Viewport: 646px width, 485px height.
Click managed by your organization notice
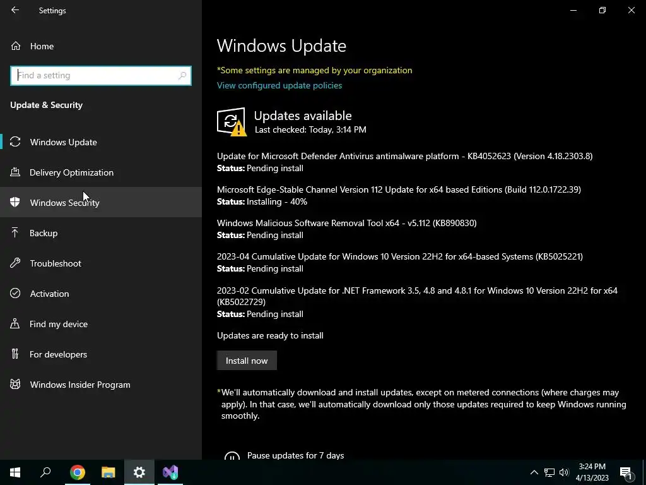[x=314, y=70]
